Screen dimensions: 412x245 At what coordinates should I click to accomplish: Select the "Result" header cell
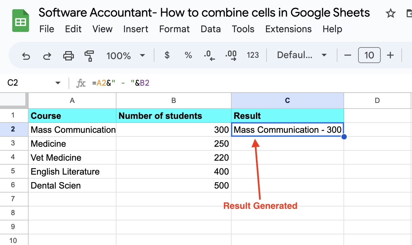288,116
